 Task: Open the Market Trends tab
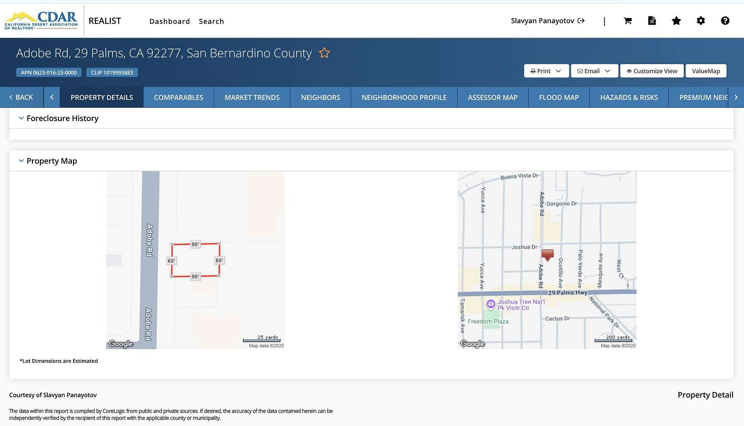tap(252, 97)
